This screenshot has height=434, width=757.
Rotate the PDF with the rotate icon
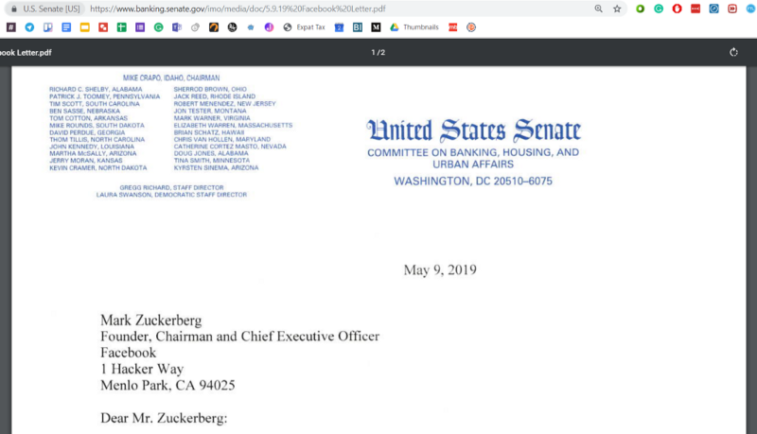coord(733,52)
